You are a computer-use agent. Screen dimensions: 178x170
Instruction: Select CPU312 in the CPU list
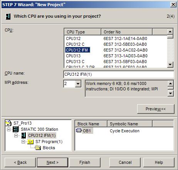73,38
